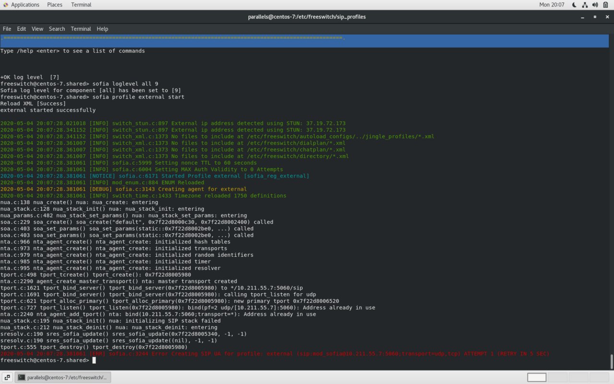Click the 'Setting MAX Auth Validity' line
The height and width of the screenshot is (384, 614).
pos(142,169)
